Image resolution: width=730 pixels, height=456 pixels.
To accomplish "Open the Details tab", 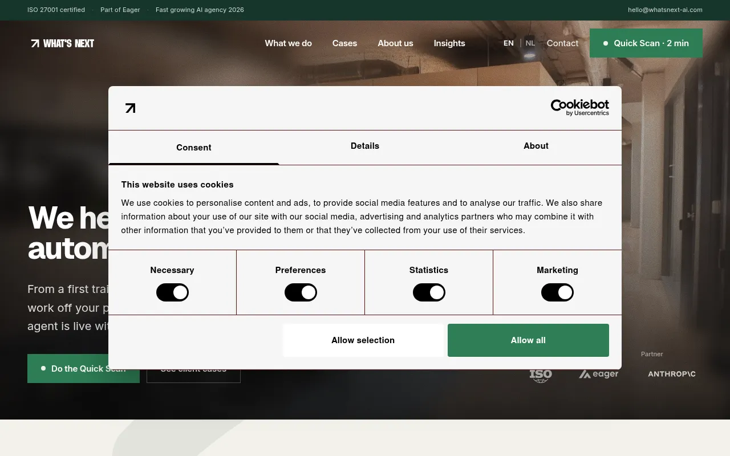I will [365, 146].
